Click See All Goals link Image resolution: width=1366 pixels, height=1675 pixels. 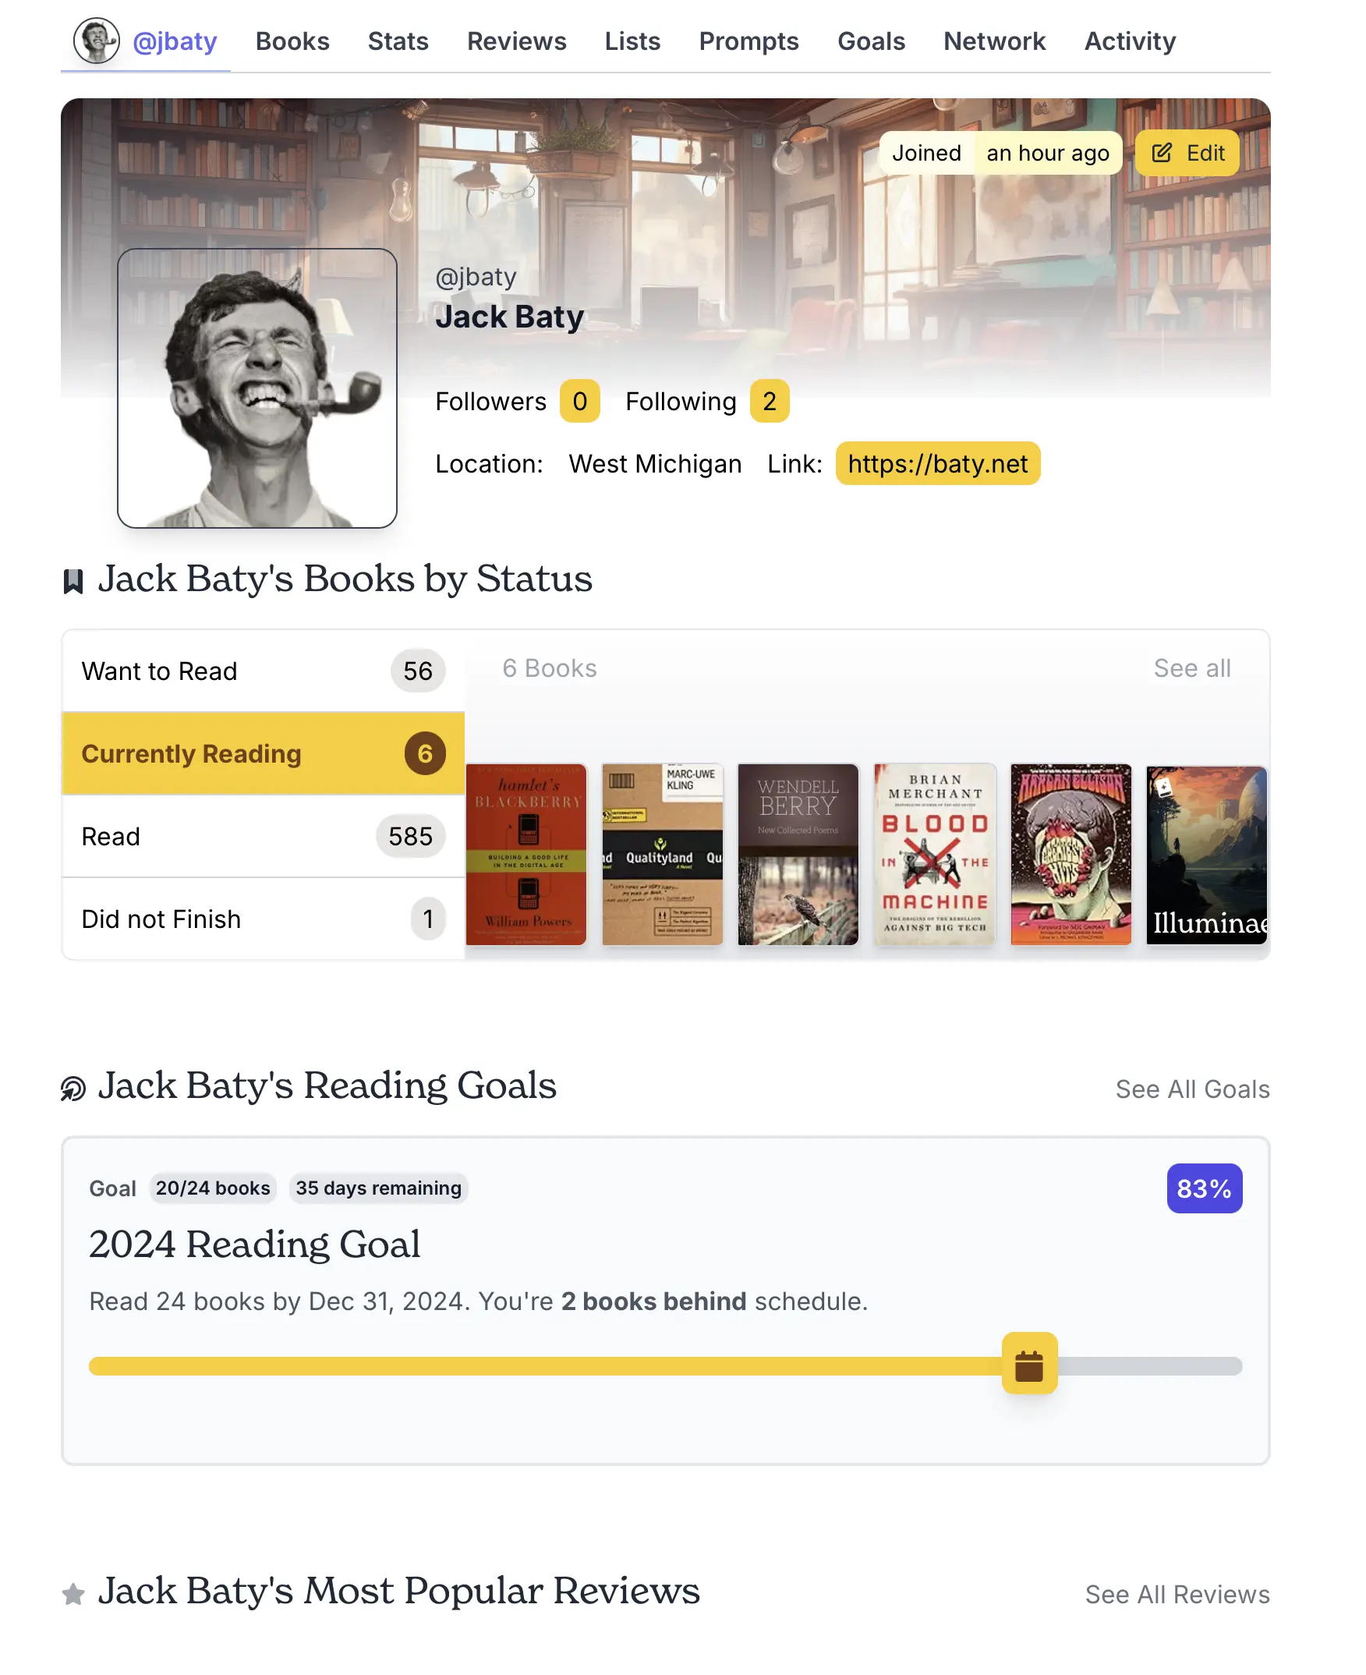(x=1192, y=1089)
